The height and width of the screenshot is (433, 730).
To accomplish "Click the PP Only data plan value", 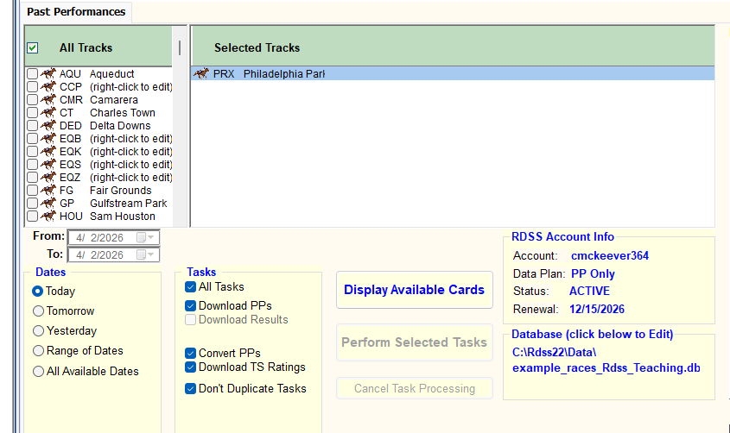I will pyautogui.click(x=594, y=274).
